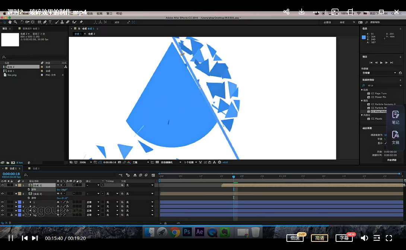
Task: Select the Selection arrow tool
Action: pyautogui.click(x=4, y=22)
